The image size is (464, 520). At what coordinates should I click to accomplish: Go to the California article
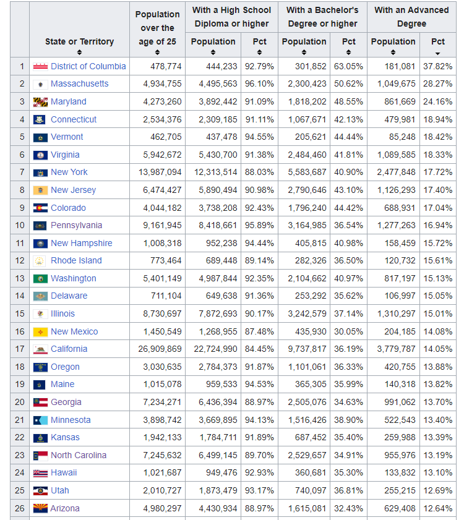click(69, 349)
